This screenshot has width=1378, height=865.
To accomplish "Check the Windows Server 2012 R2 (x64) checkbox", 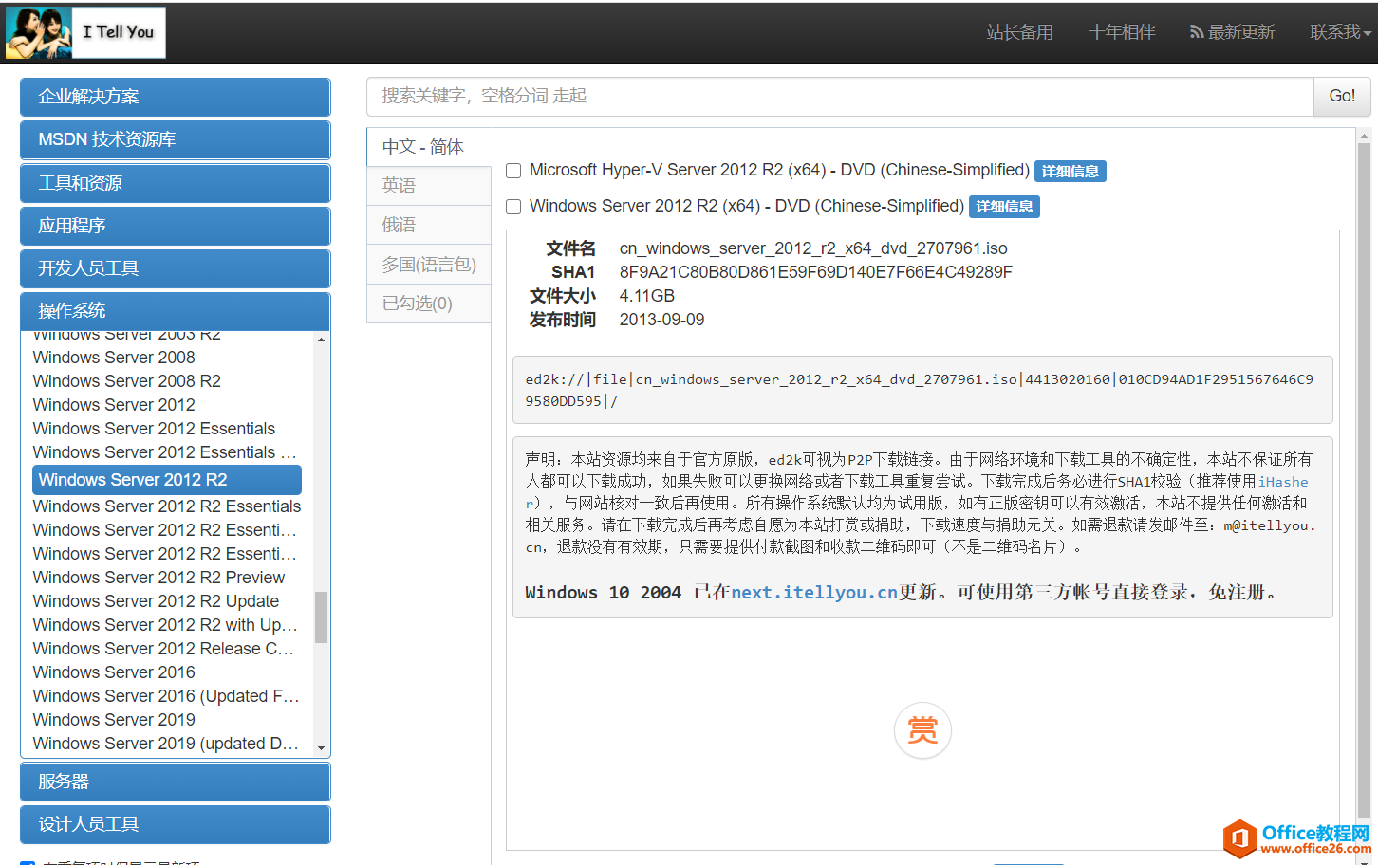I will click(x=512, y=207).
